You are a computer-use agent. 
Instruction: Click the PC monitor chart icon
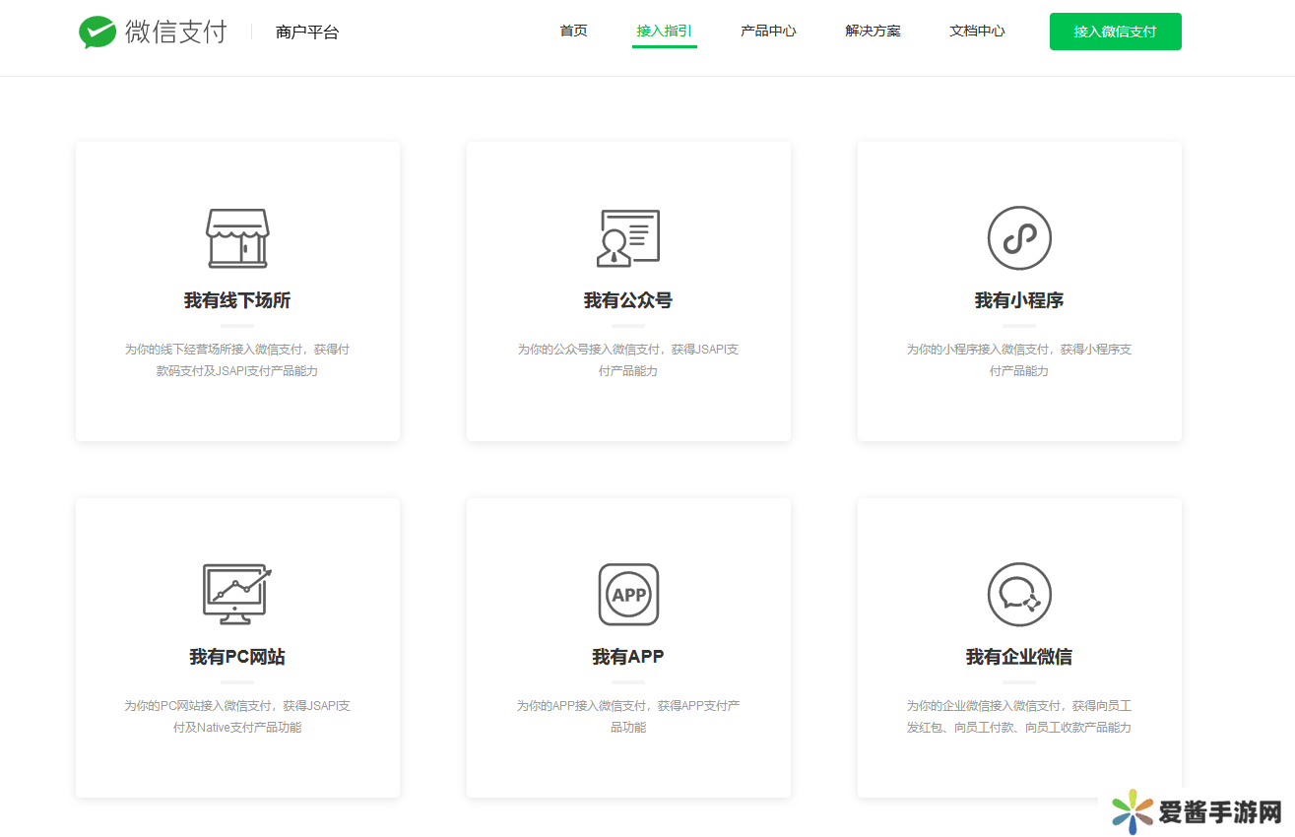pos(236,594)
